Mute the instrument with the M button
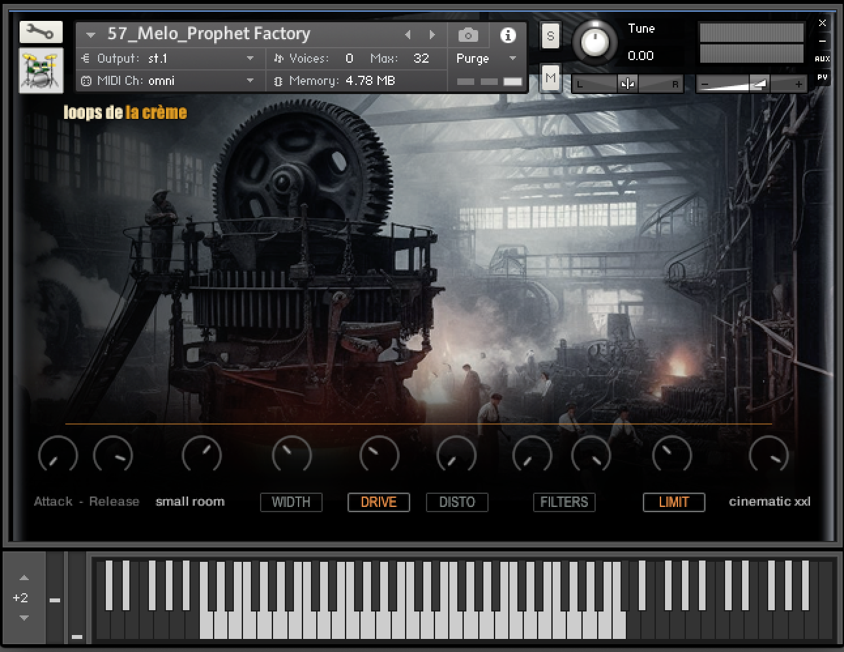The width and height of the screenshot is (844, 652). (x=550, y=78)
